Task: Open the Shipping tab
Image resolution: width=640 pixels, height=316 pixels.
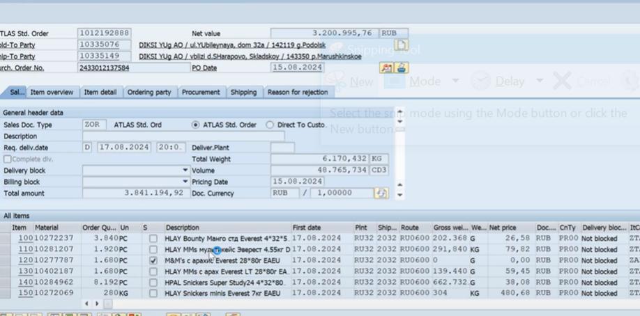Action: click(x=244, y=92)
